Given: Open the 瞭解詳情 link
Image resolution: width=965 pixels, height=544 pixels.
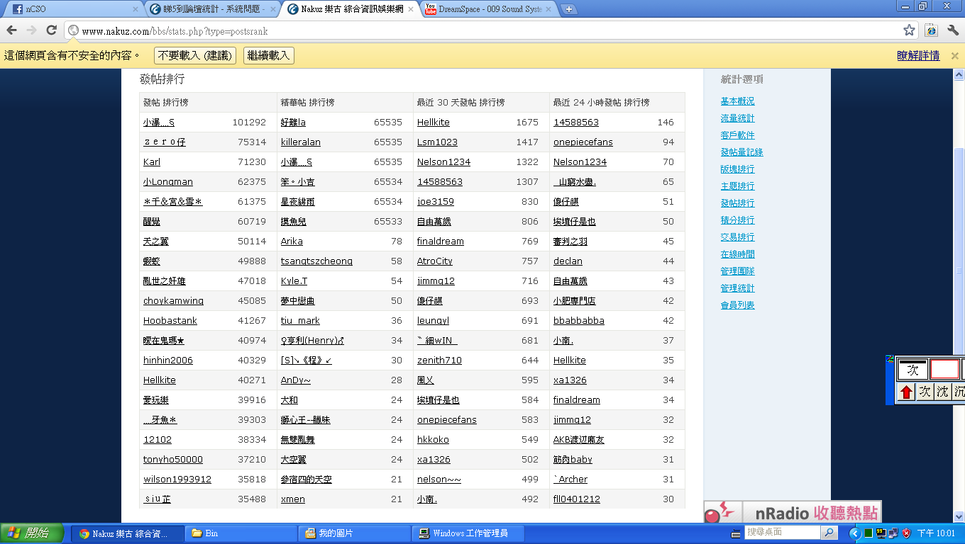Looking at the screenshot, I should click(918, 55).
